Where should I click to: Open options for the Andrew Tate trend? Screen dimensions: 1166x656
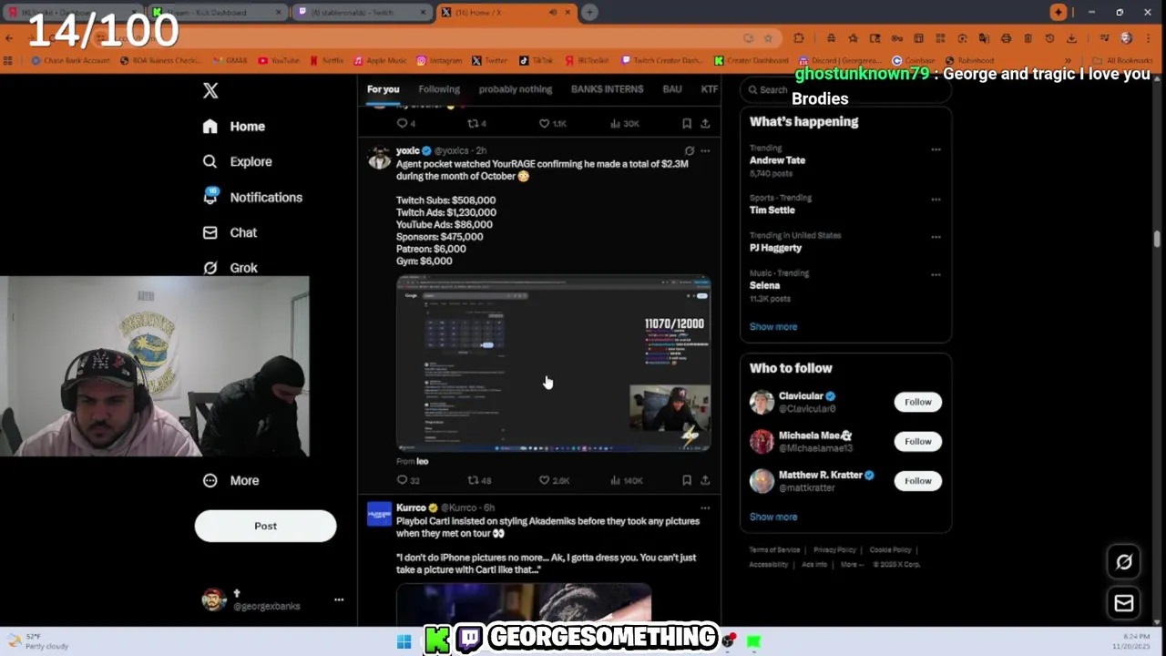pos(936,149)
